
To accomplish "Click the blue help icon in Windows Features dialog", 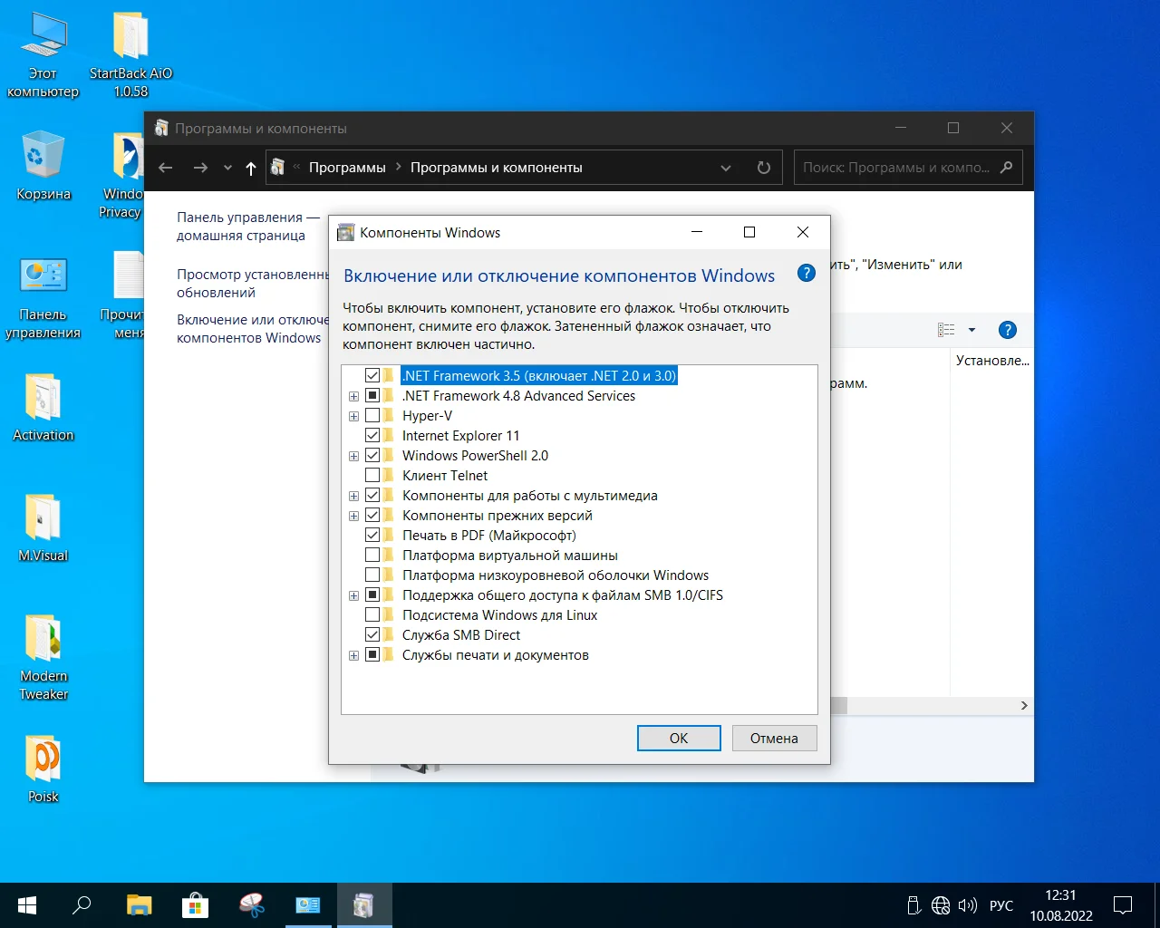I will [x=806, y=274].
